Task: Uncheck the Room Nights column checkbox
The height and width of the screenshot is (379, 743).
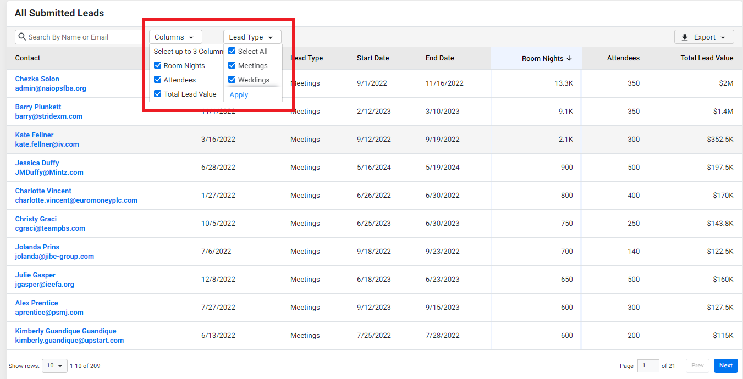Action: coord(158,65)
